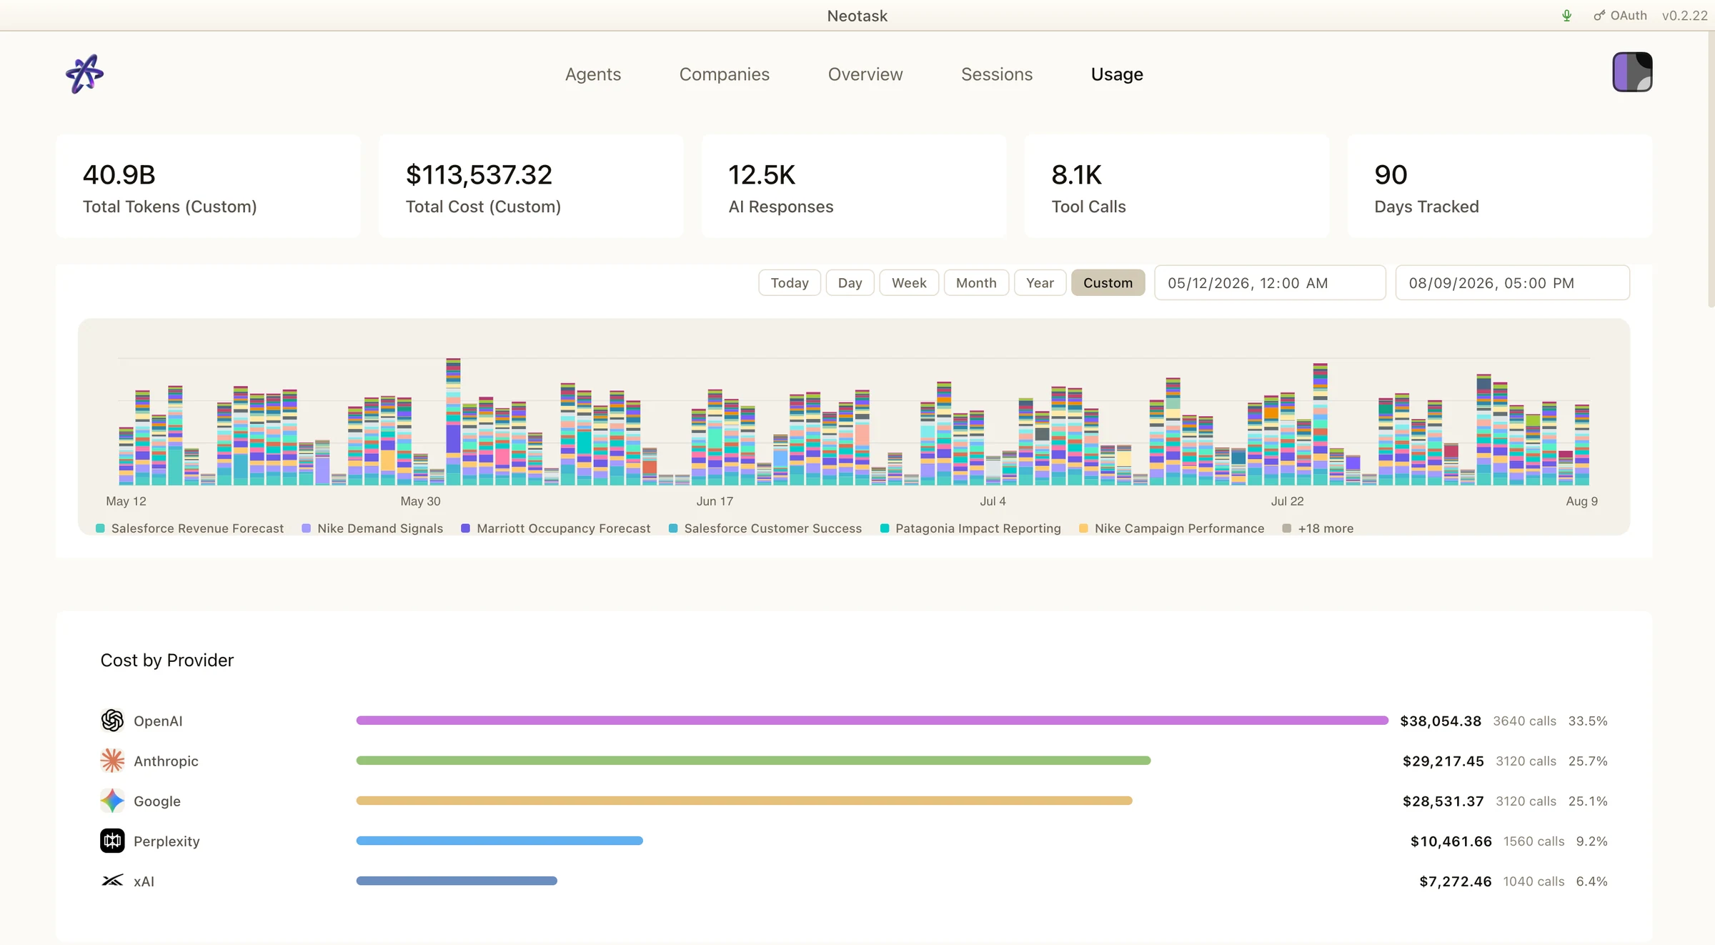
Task: Click the OAuth label in title bar
Action: [1628, 16]
